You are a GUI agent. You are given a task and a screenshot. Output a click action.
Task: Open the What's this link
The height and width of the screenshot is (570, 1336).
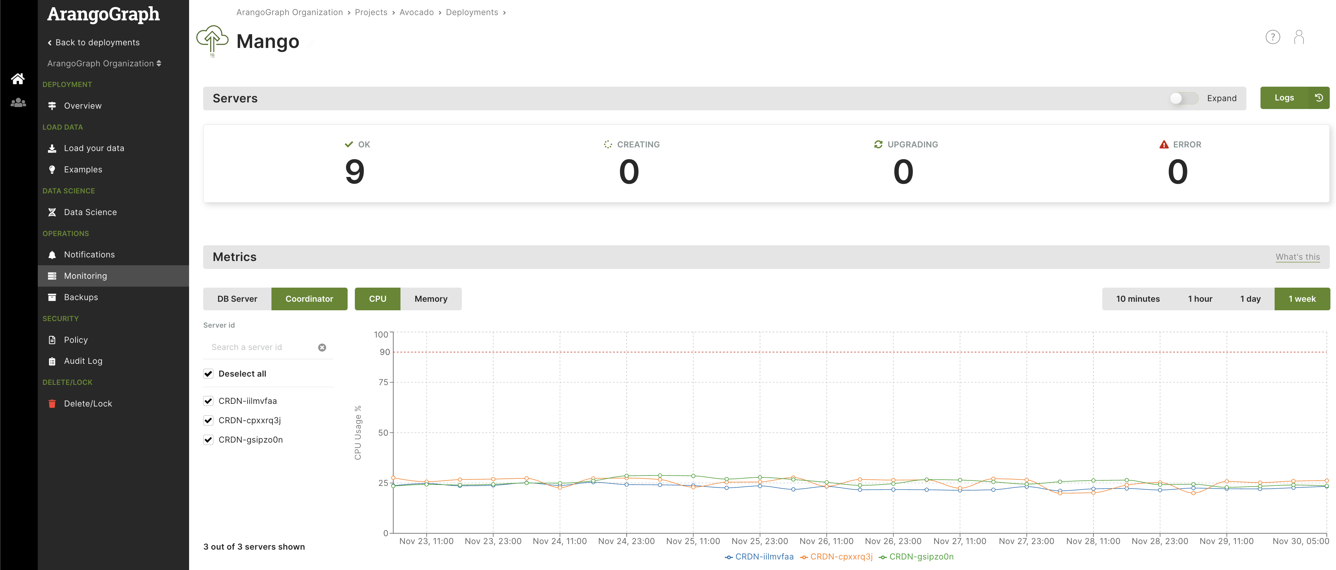point(1298,257)
